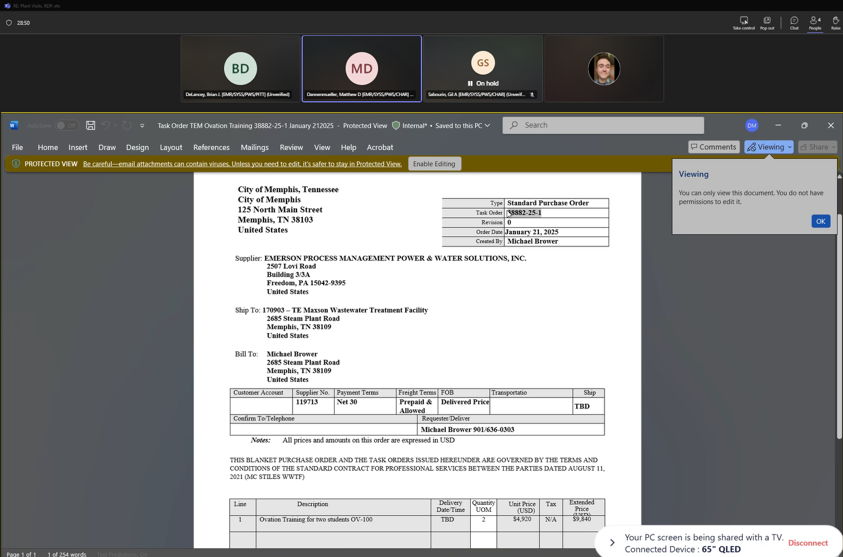Expand the Saved to this PC chevron
This screenshot has width=843, height=557.
[488, 126]
